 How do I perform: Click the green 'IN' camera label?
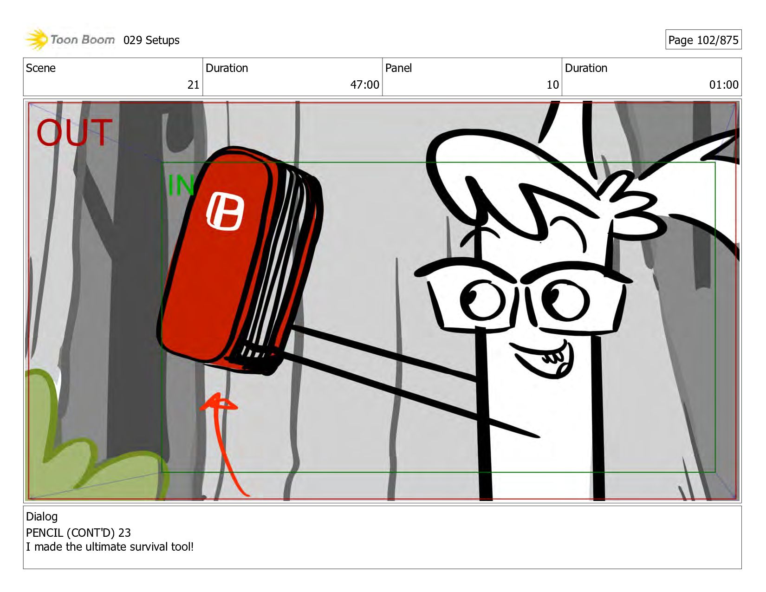point(180,185)
